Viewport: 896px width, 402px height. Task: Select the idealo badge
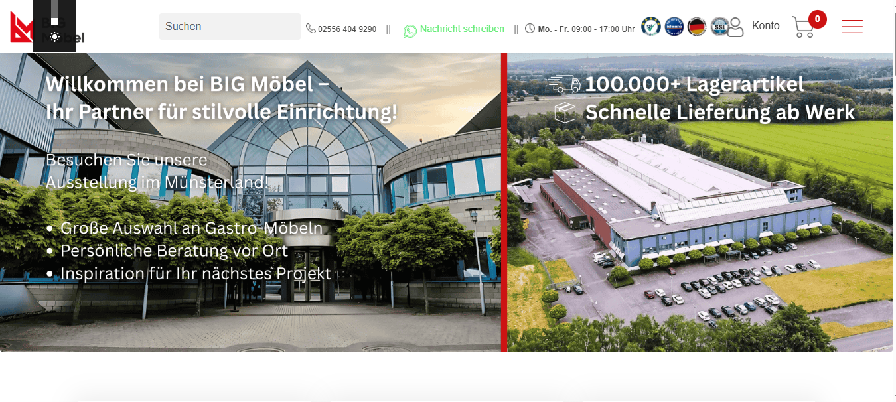(674, 27)
